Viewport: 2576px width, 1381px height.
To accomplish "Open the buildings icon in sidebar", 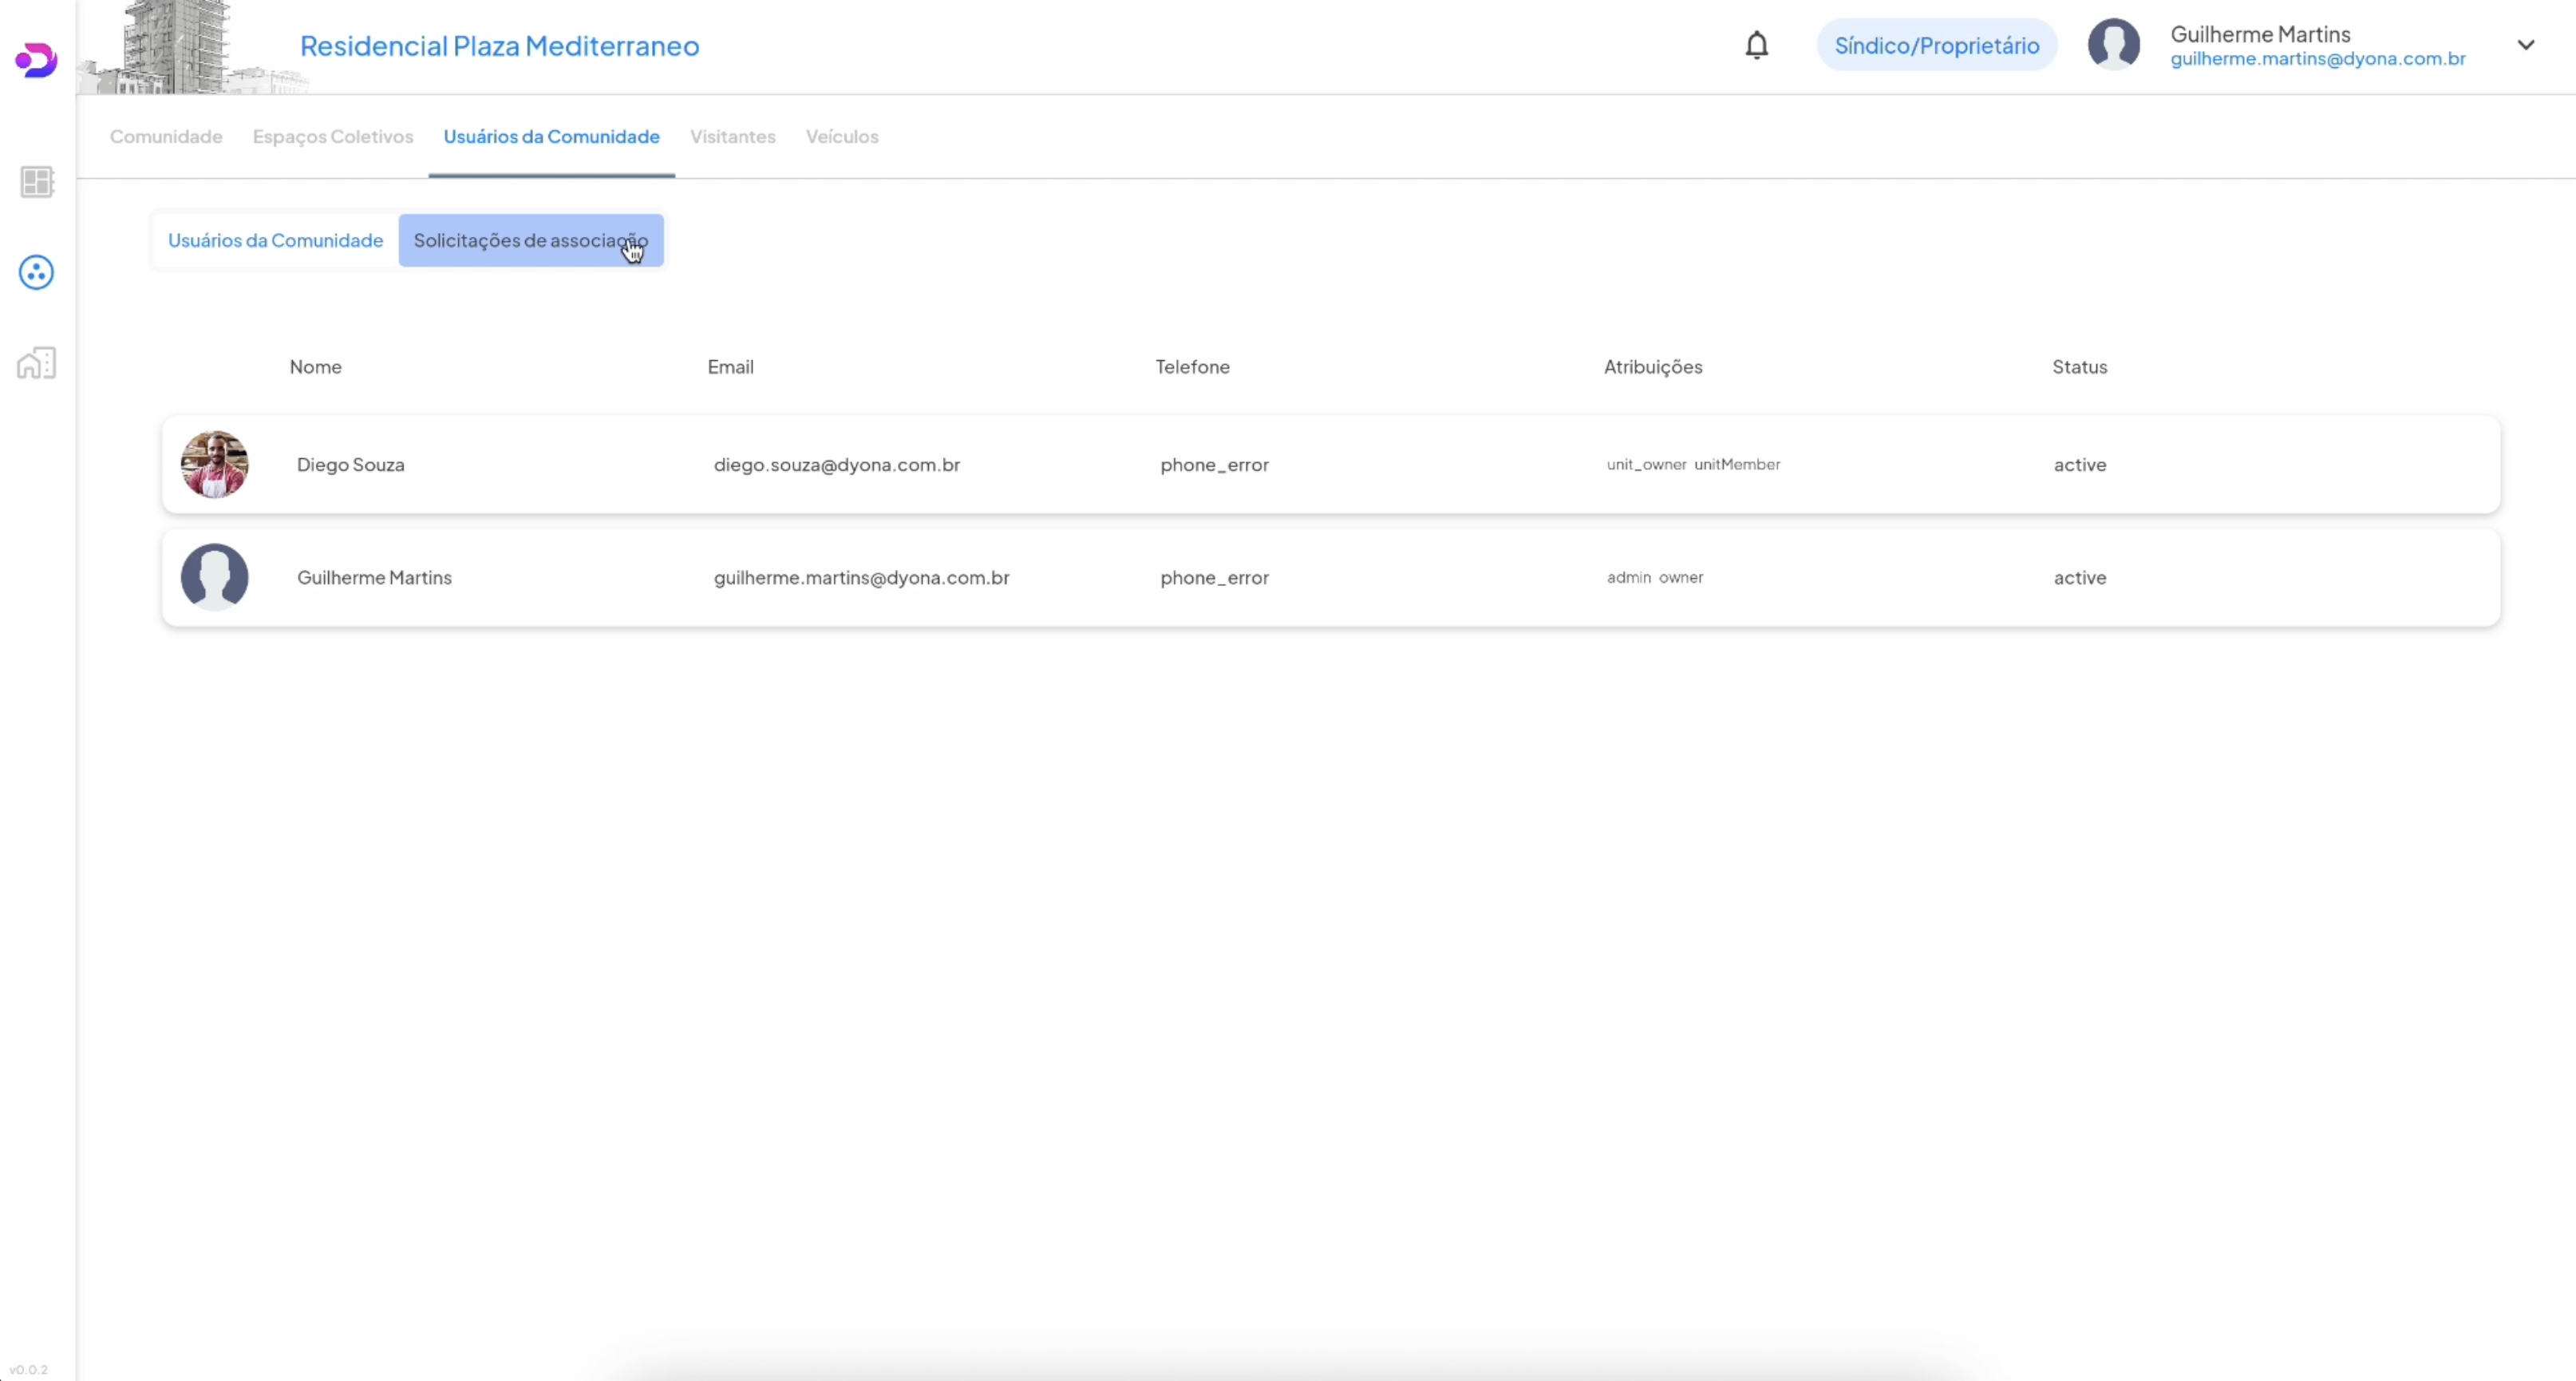I will (37, 363).
